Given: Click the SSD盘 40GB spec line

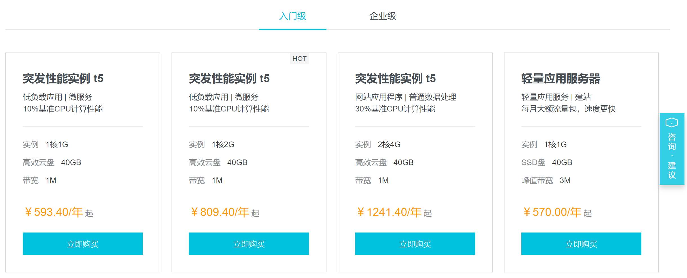Looking at the screenshot, I should (547, 162).
